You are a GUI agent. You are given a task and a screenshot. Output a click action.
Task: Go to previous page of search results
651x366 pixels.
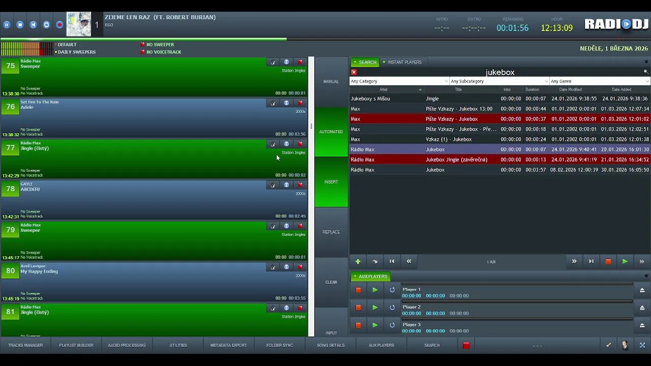(x=409, y=261)
